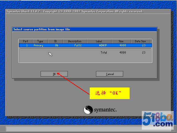Select the Primary partition row labeled WINXP

tap(85, 46)
